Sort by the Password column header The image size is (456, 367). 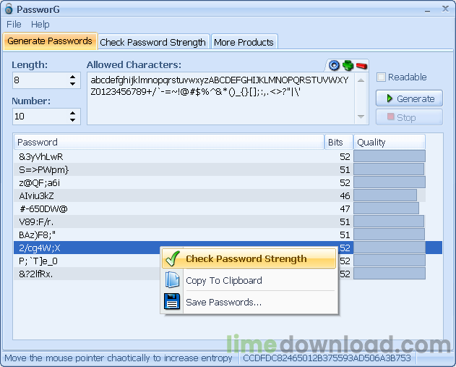click(x=169, y=142)
